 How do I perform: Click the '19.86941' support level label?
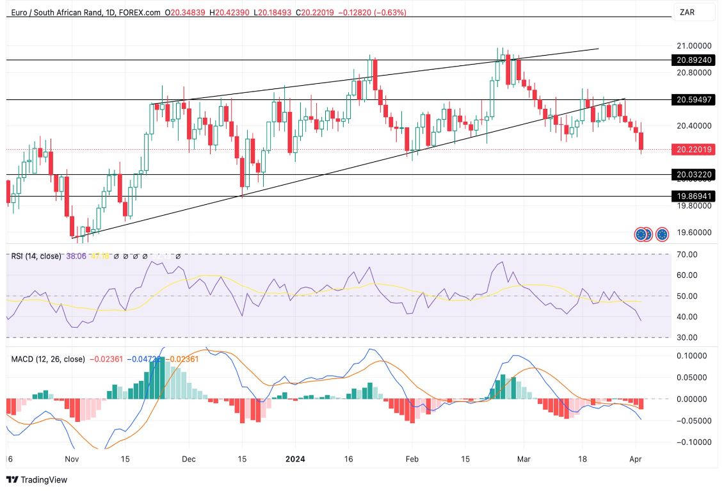pos(694,197)
